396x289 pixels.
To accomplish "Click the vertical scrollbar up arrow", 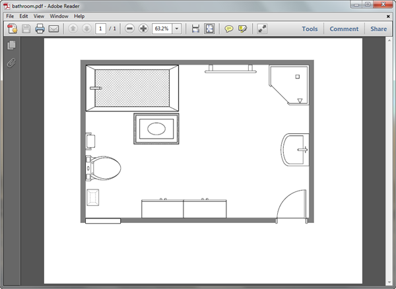I will click(x=389, y=40).
